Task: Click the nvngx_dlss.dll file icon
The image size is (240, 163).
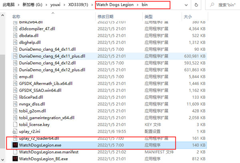Action: [x=15, y=104]
